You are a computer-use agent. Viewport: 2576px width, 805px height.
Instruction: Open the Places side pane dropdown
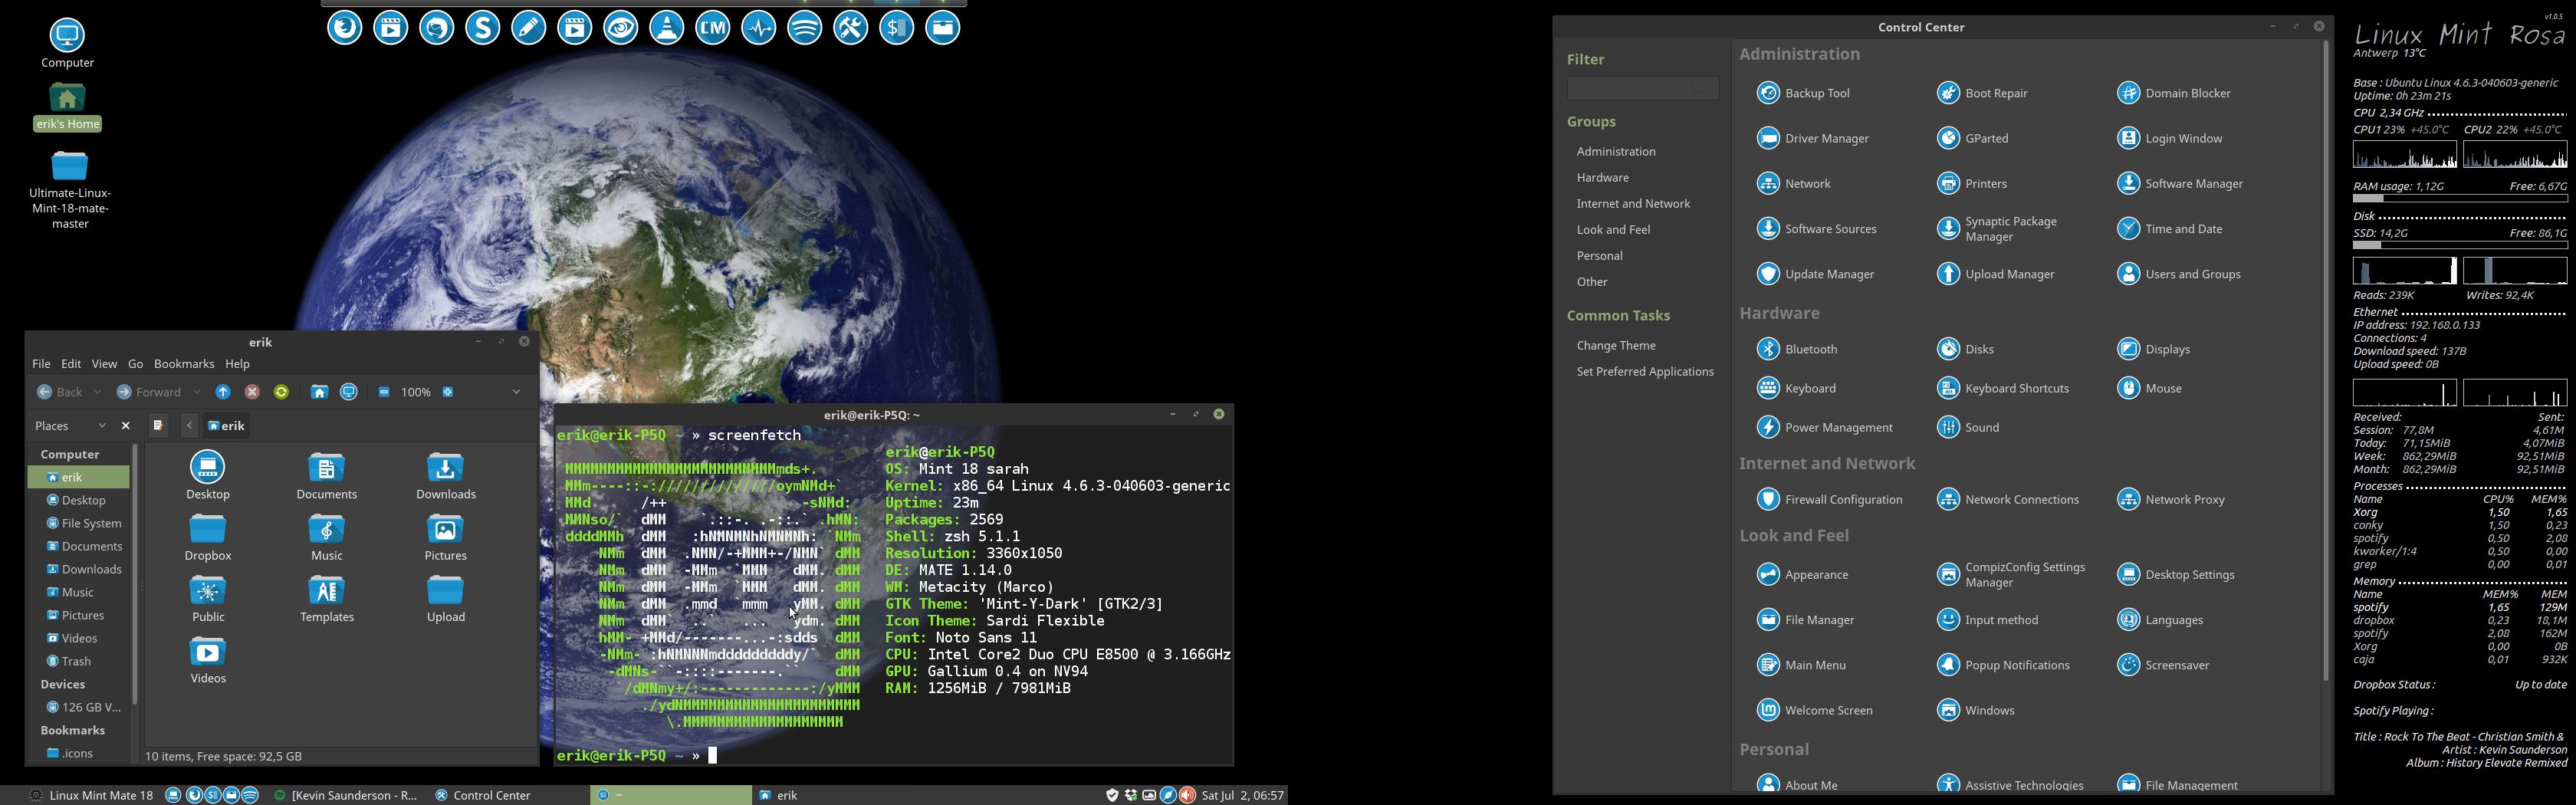click(71, 426)
